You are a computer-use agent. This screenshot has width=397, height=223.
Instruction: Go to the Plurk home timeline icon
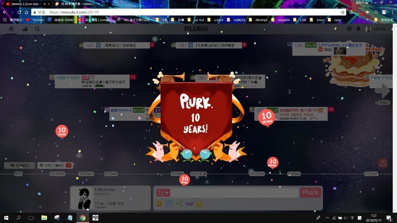pyautogui.click(x=11, y=29)
